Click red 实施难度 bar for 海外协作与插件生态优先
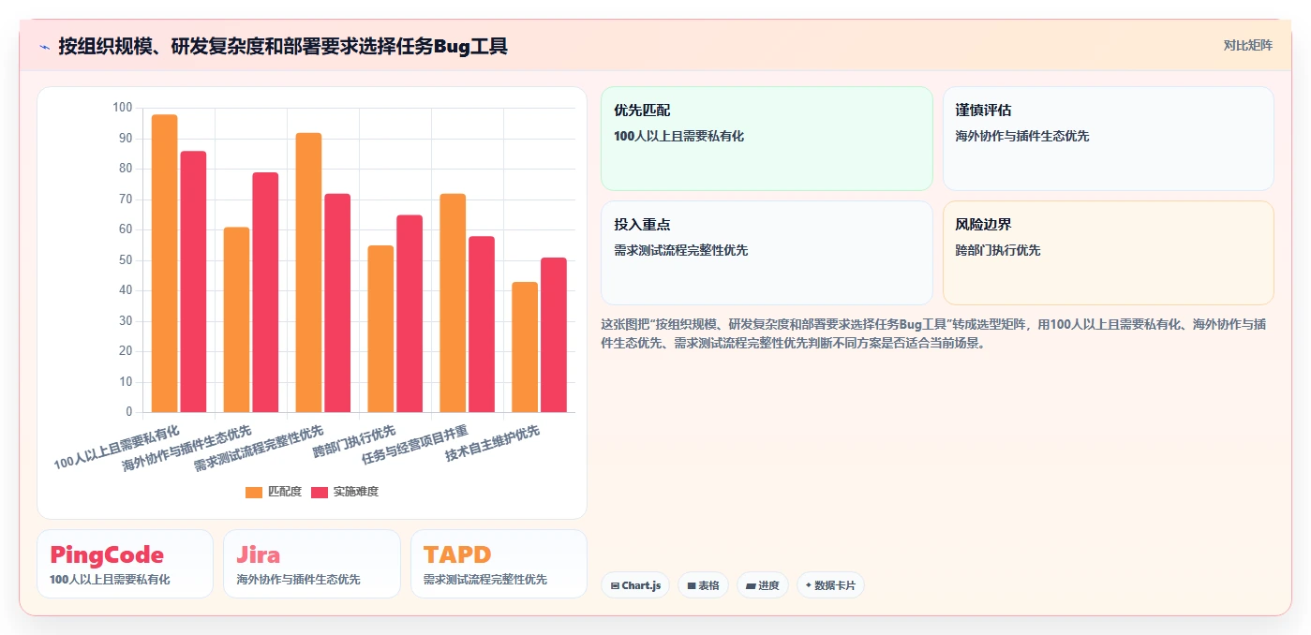The width and height of the screenshot is (1311, 635). tap(265, 292)
